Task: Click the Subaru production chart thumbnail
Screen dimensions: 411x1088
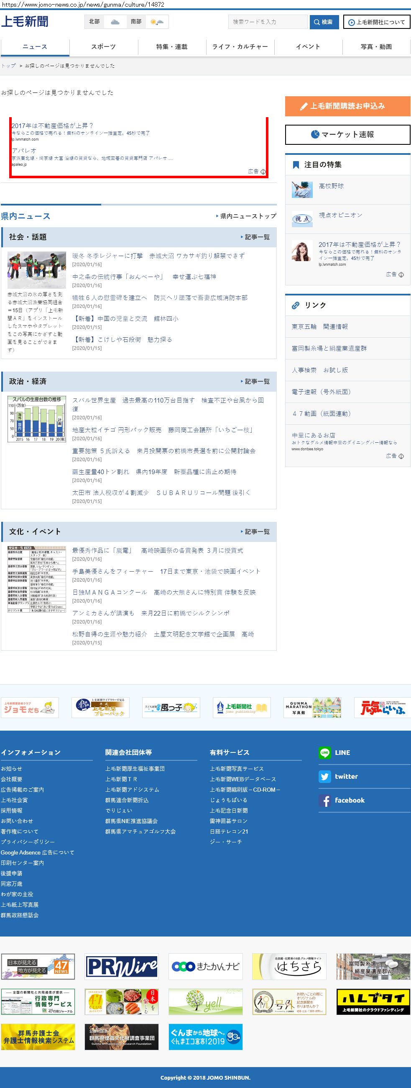Action: coord(37,419)
